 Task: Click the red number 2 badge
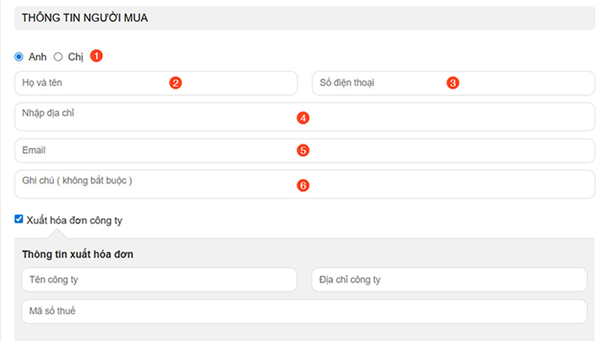pyautogui.click(x=175, y=83)
